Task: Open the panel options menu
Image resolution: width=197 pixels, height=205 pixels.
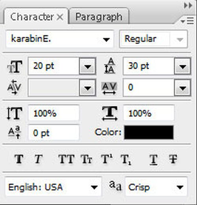Action: click(187, 21)
